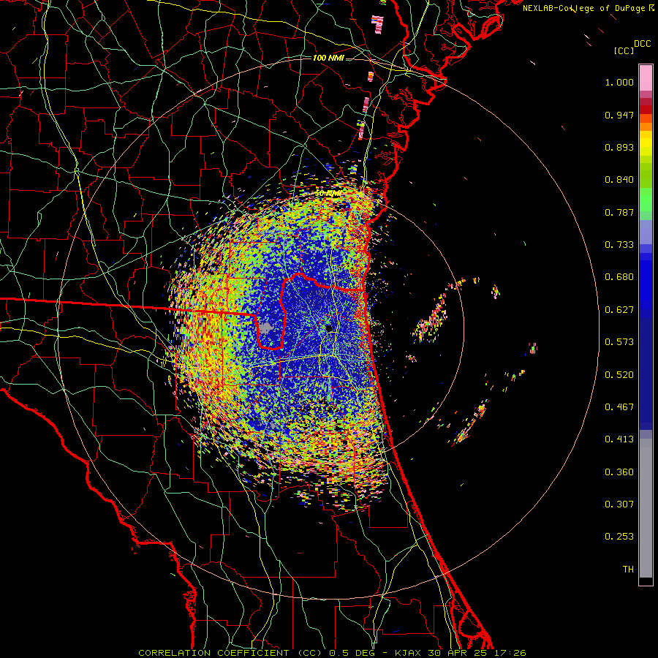Click the 0.947 color scale value
658x658 pixels.
coord(619,115)
